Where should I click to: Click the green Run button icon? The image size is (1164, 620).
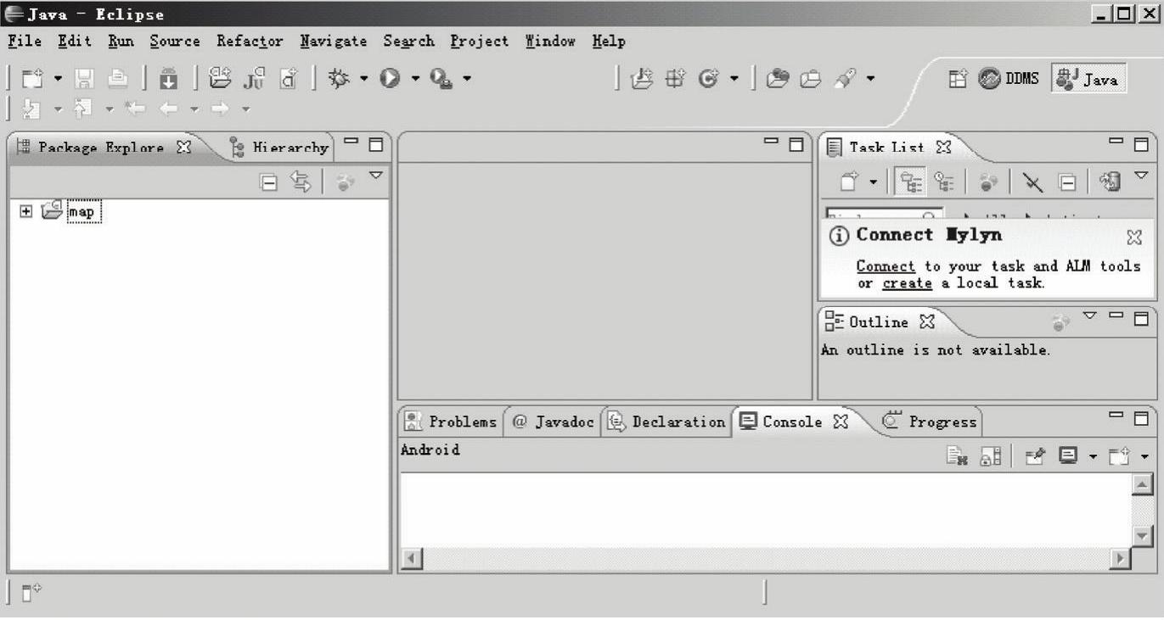[x=389, y=78]
